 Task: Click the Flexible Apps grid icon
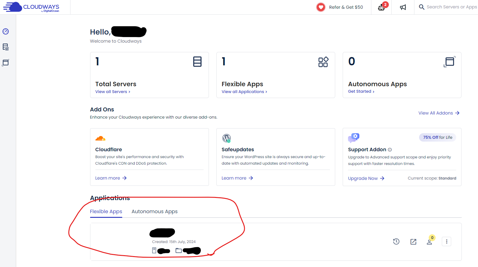click(323, 62)
